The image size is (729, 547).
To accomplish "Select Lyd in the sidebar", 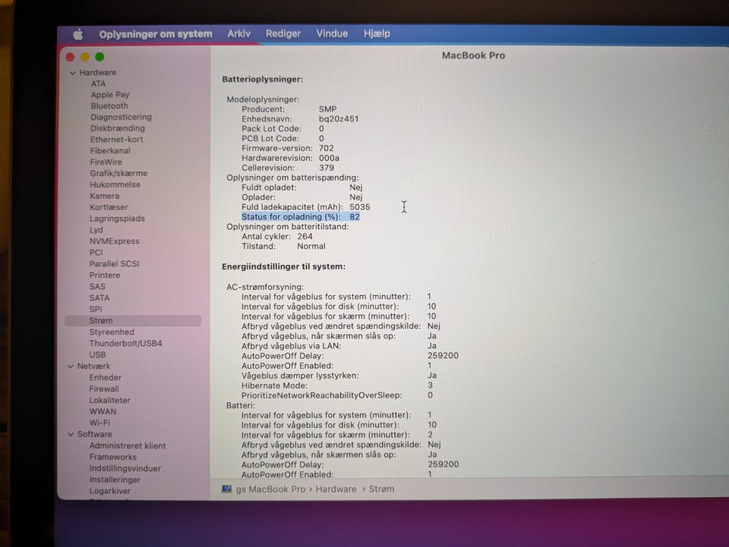I will pyautogui.click(x=96, y=230).
